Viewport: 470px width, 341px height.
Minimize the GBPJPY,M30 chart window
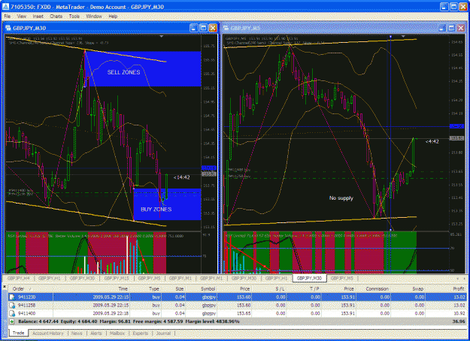(x=193, y=28)
